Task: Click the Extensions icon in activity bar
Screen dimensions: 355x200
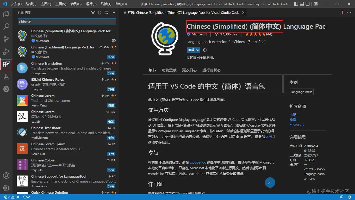Action: pyautogui.click(x=6, y=64)
